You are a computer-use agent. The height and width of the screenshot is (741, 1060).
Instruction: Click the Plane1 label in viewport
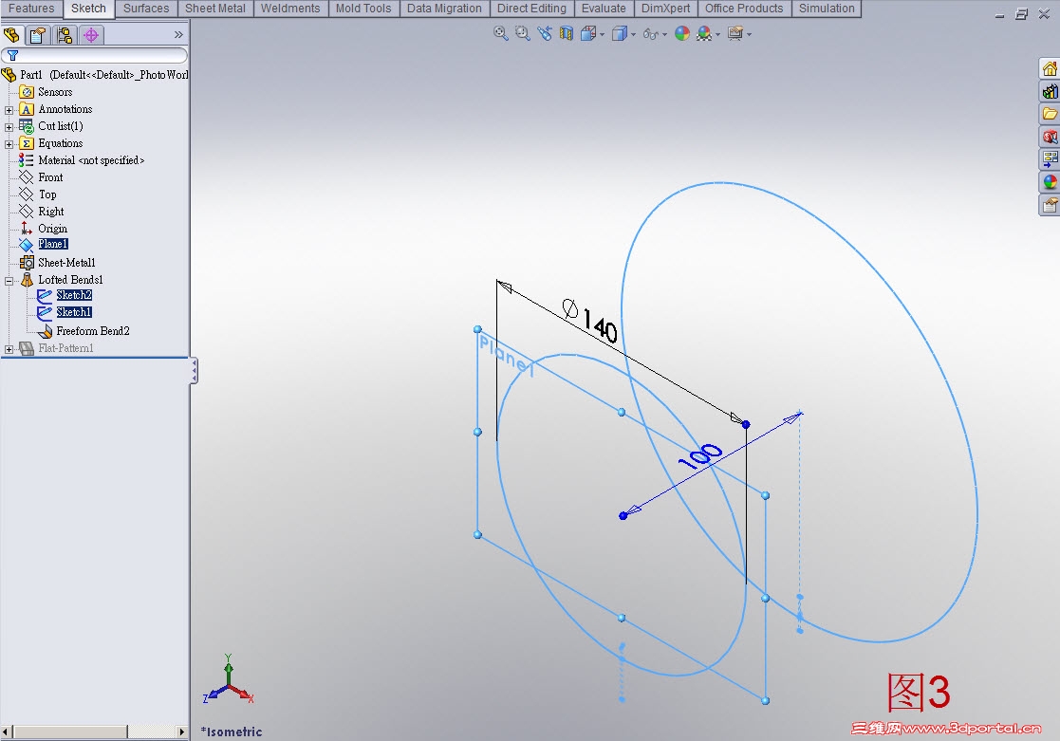pos(507,356)
